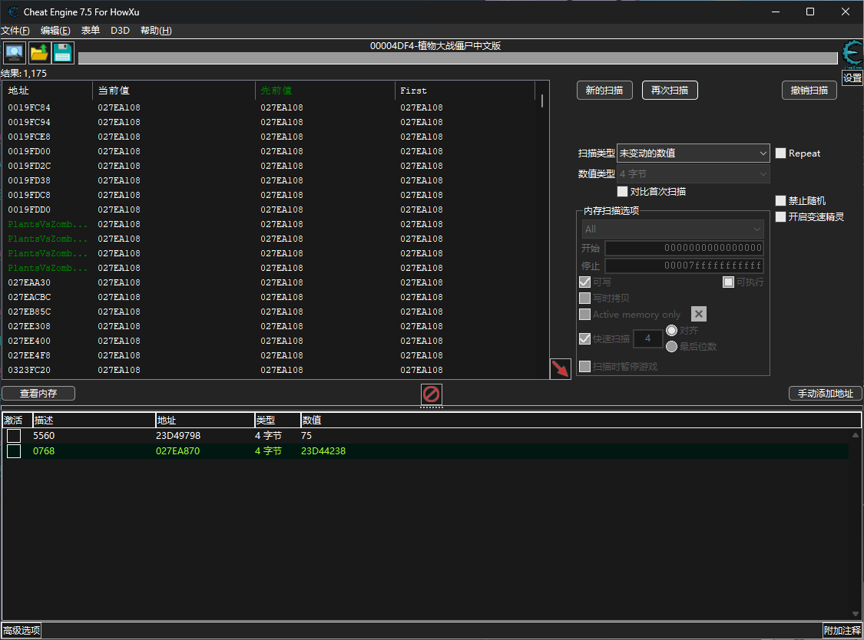864x640 pixels.
Task: Tick the activate box for entry 5560
Action: 14,436
